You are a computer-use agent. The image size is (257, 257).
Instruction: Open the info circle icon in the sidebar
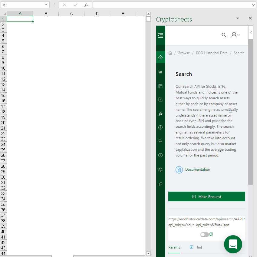(x=160, y=155)
